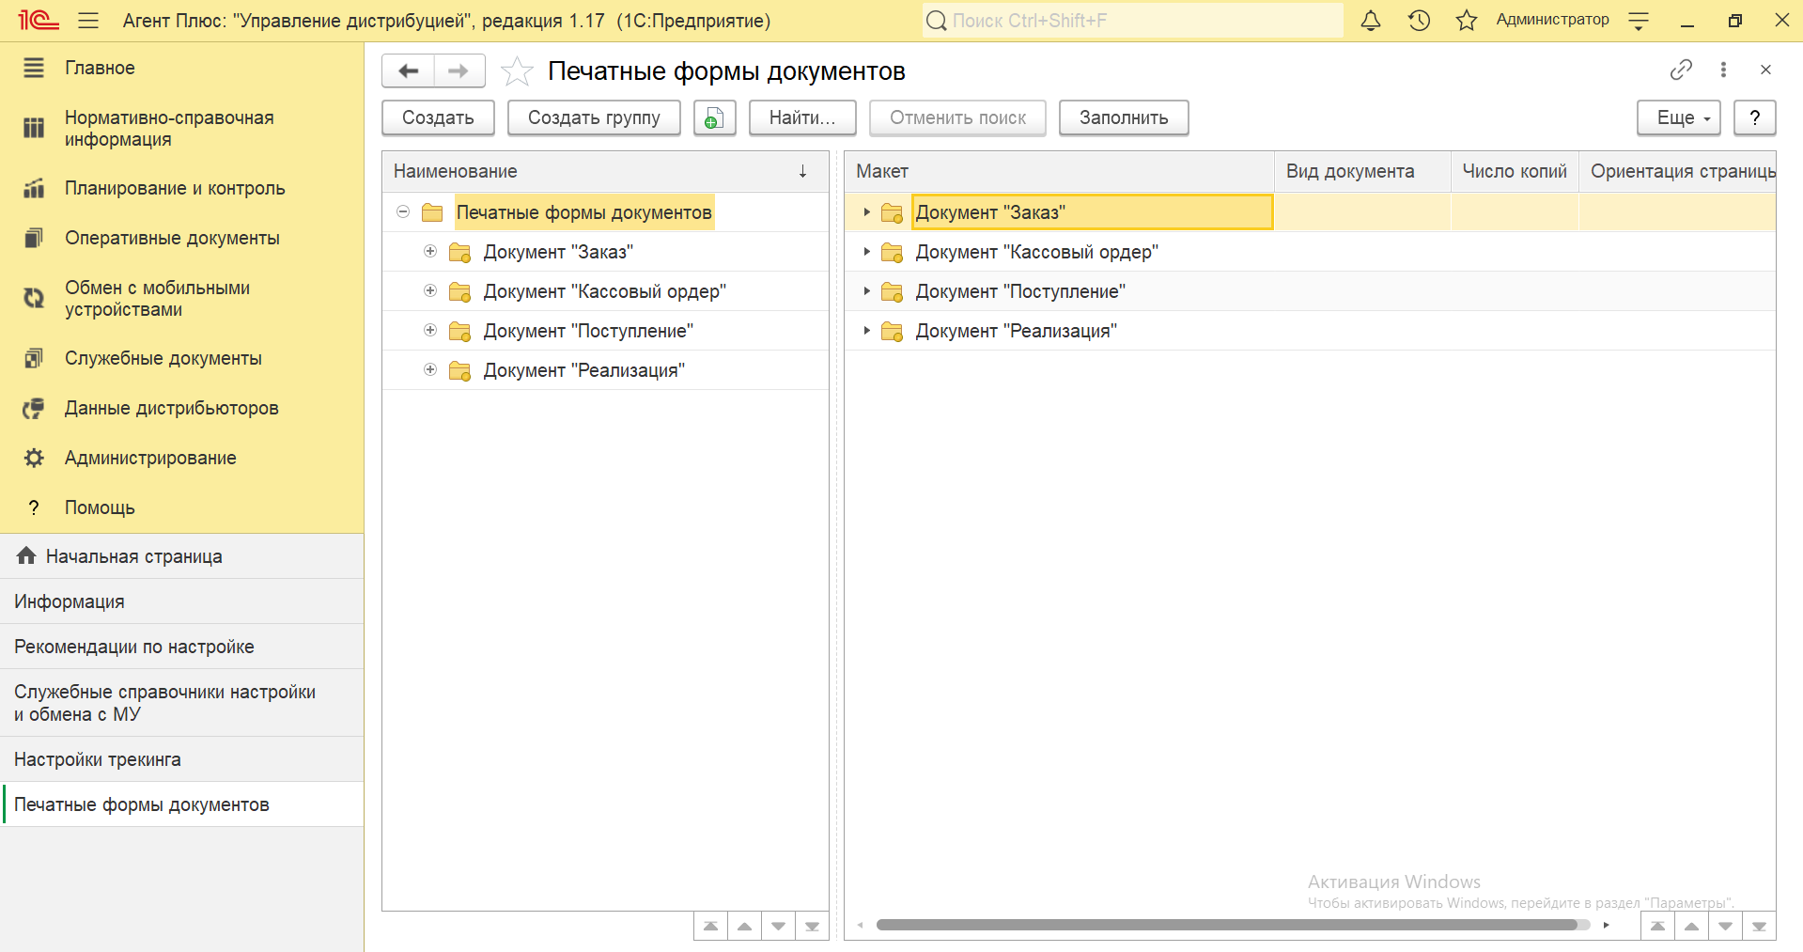1803x952 pixels.
Task: Open the history clock icon
Action: click(1419, 21)
